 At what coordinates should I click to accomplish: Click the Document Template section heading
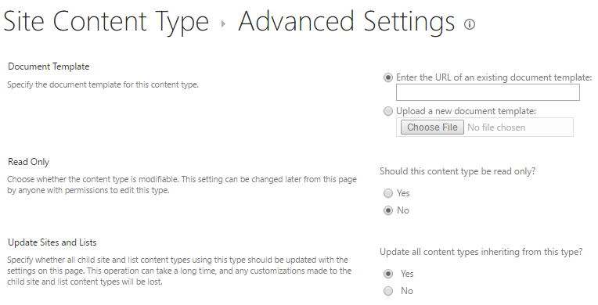[x=49, y=66]
